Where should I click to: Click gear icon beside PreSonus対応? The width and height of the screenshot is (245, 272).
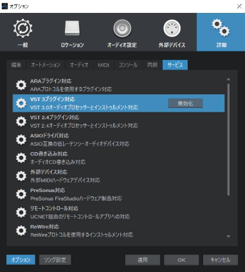tap(21, 194)
